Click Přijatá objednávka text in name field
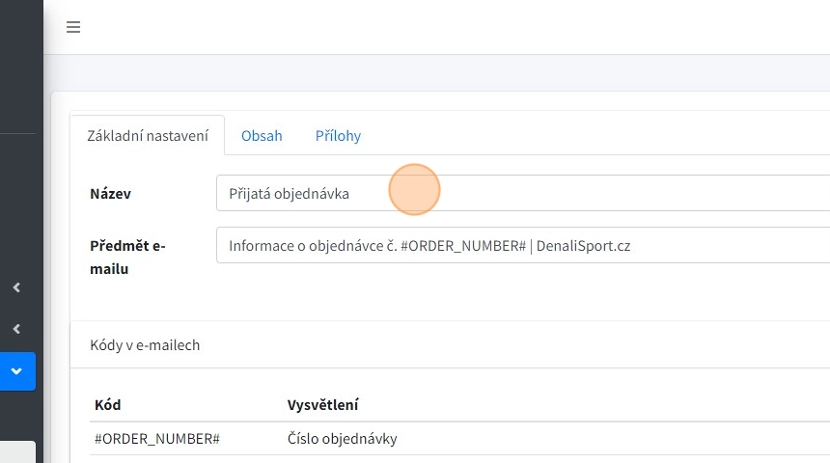 (x=289, y=193)
